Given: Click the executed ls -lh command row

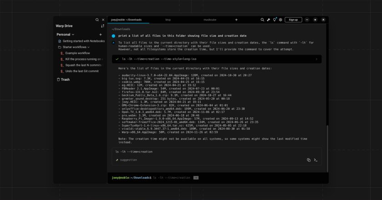Looking at the screenshot, I should [x=216, y=59].
